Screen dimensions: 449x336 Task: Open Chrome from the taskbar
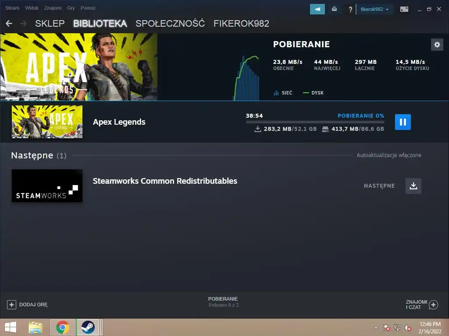(x=63, y=327)
